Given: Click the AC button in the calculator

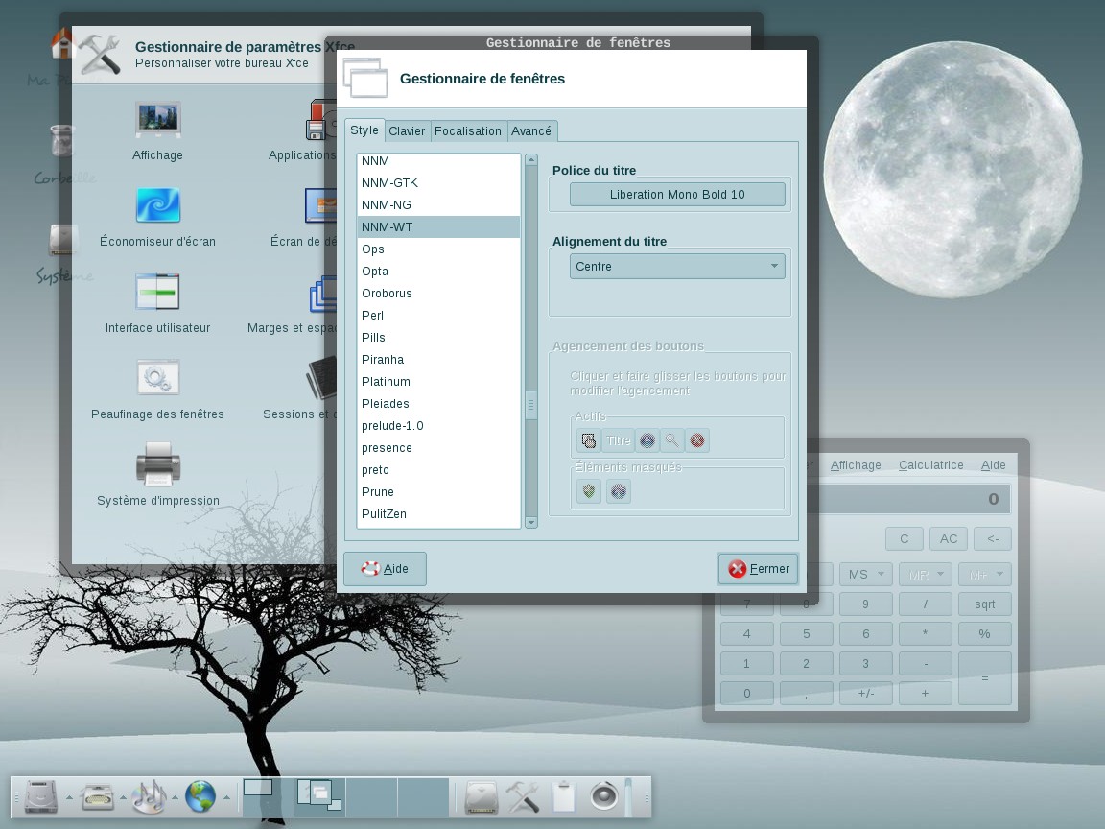Looking at the screenshot, I should (x=949, y=538).
